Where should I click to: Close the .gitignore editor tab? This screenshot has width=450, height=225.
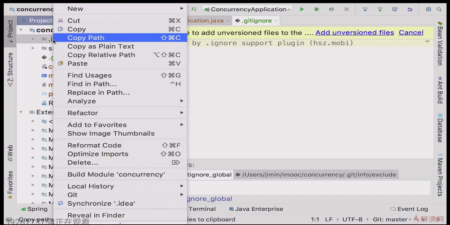pos(276,21)
